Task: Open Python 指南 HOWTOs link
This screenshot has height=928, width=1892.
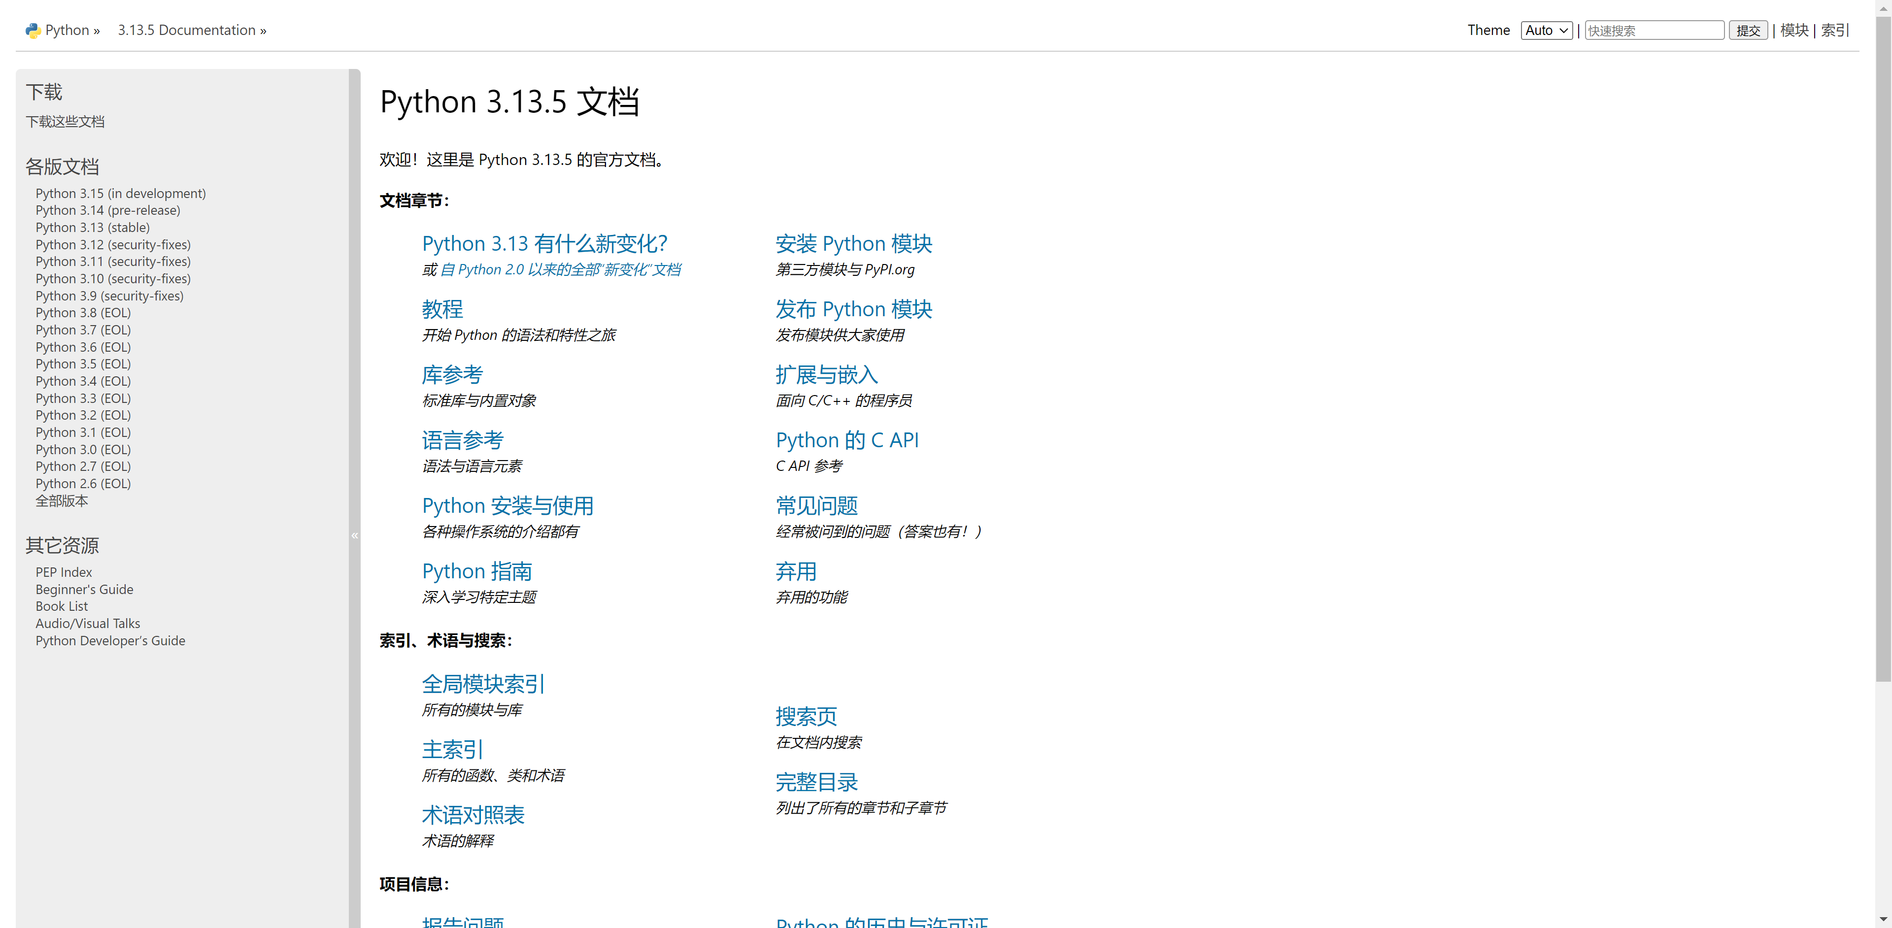Action: [x=477, y=570]
